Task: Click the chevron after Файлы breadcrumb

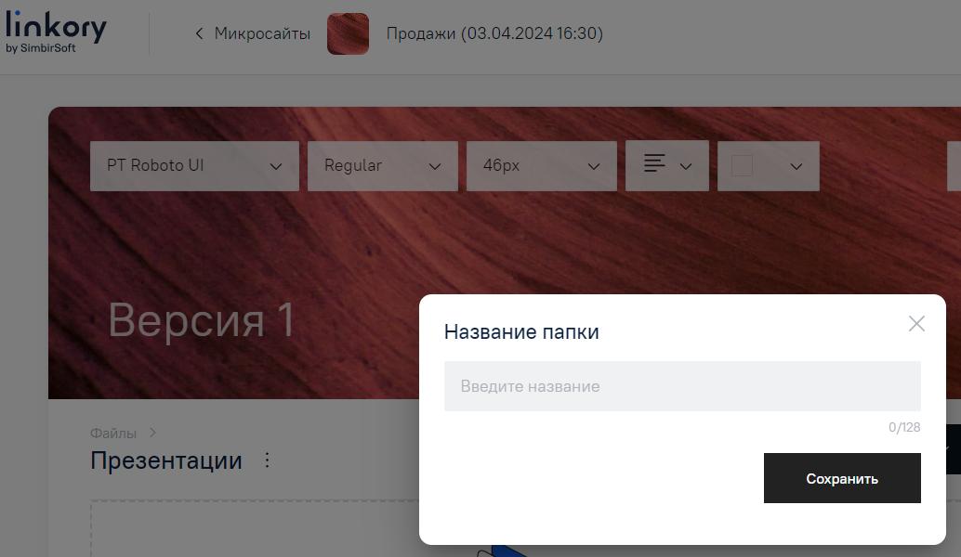Action: [x=152, y=433]
